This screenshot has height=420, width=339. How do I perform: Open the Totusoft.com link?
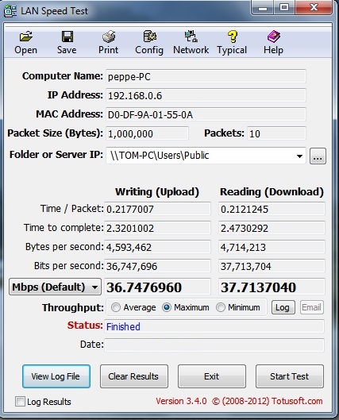tap(297, 401)
